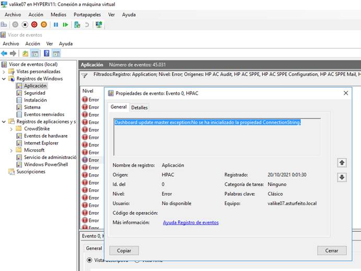
Task: Select Eventos reenviados log
Action: (x=44, y=115)
